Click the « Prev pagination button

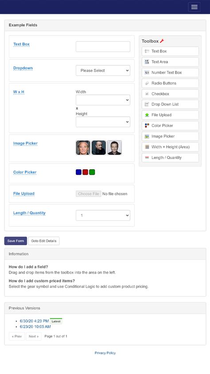(17, 336)
